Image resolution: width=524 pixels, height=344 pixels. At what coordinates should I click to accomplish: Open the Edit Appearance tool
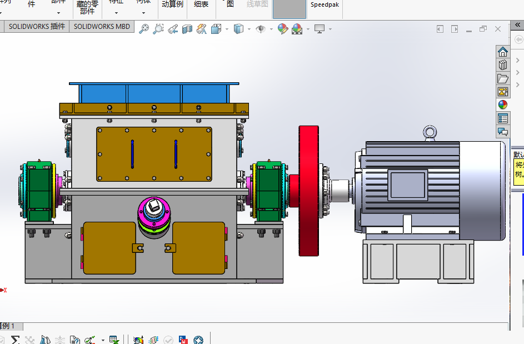[x=283, y=29]
